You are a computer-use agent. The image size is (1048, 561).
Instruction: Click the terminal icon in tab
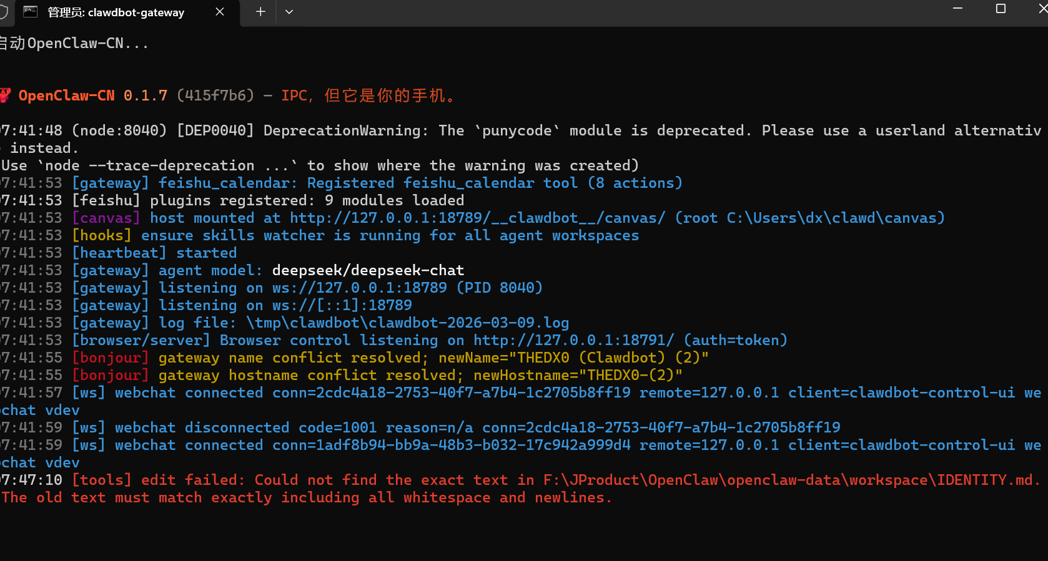31,12
